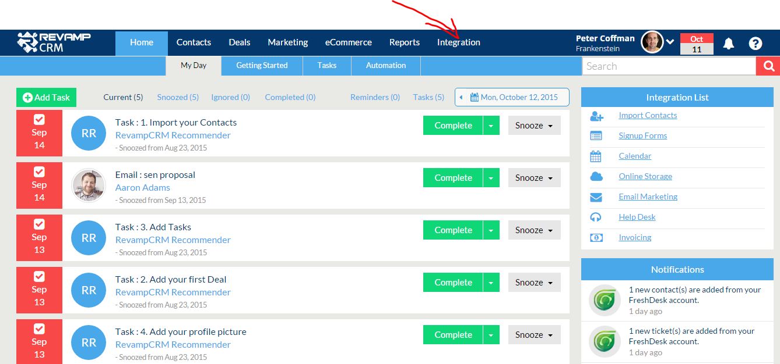Click in the Search input field
The height and width of the screenshot is (364, 780).
click(669, 66)
